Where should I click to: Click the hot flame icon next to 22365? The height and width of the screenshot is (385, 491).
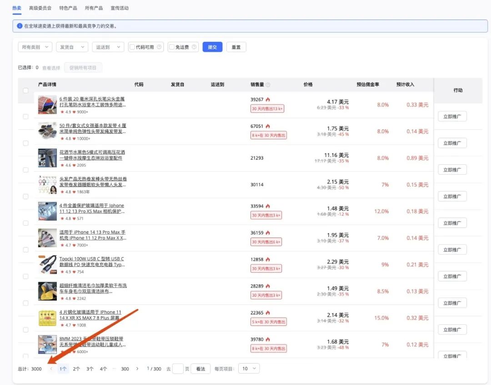(268, 313)
